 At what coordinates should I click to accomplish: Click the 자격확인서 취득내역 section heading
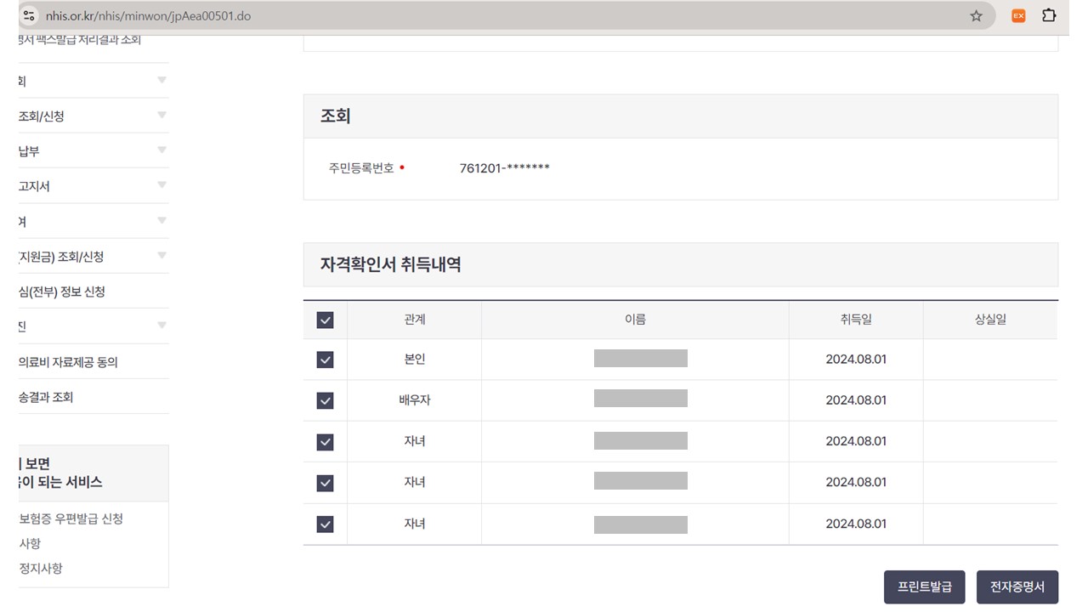[x=391, y=264]
